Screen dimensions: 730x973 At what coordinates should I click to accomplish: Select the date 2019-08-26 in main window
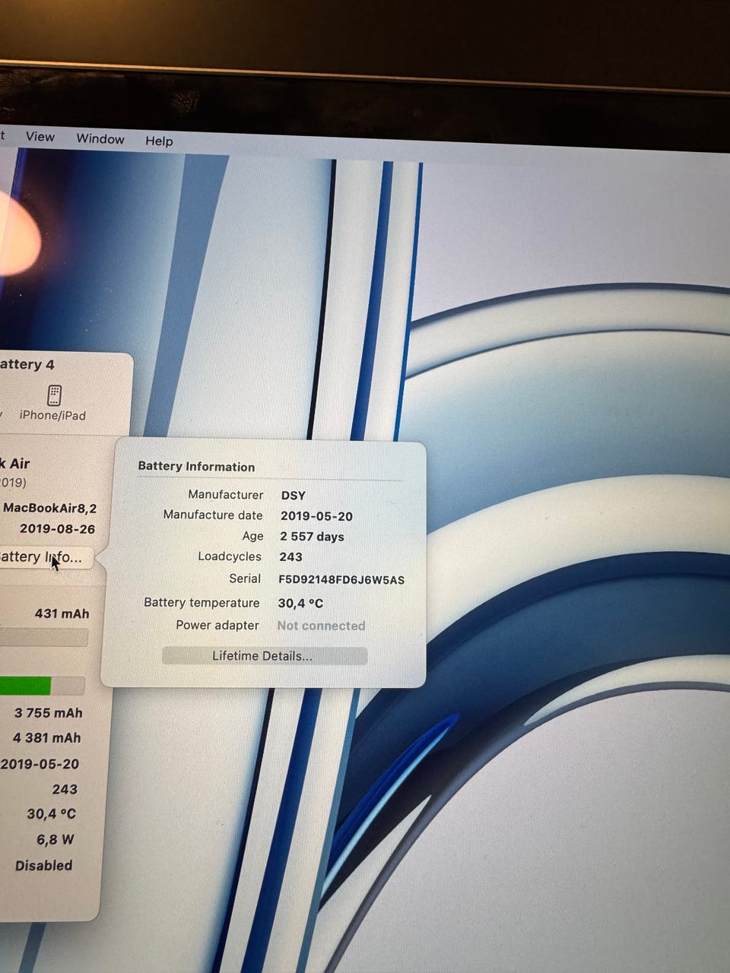[57, 529]
